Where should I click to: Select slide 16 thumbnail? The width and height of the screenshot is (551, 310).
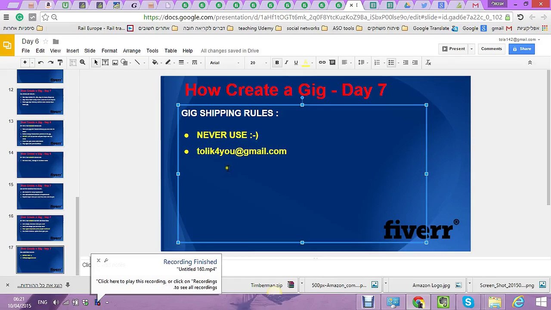coord(40,228)
